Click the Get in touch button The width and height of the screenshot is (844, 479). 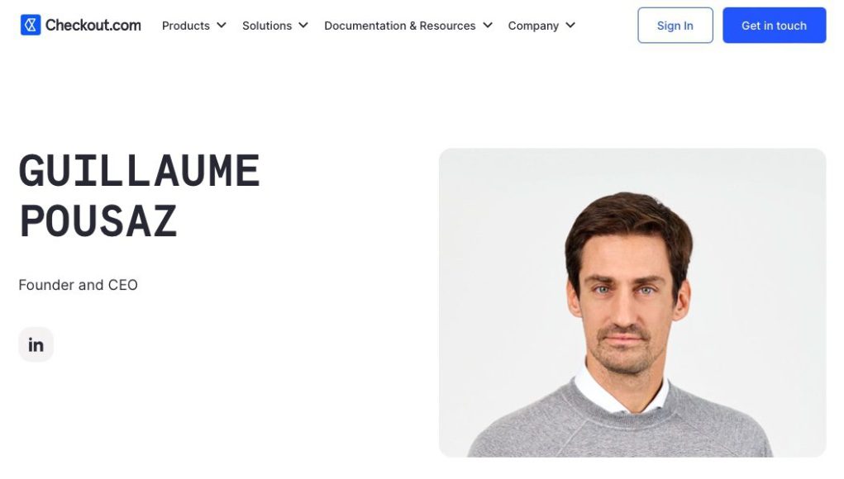coord(774,26)
